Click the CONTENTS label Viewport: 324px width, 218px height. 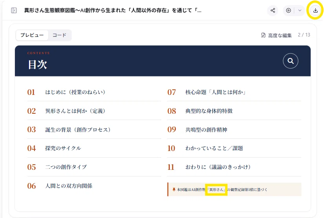38,53
